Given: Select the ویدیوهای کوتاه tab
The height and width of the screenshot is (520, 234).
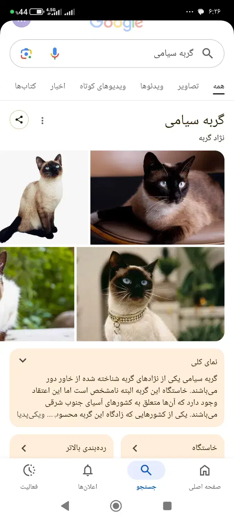Looking at the screenshot, I should (x=103, y=86).
